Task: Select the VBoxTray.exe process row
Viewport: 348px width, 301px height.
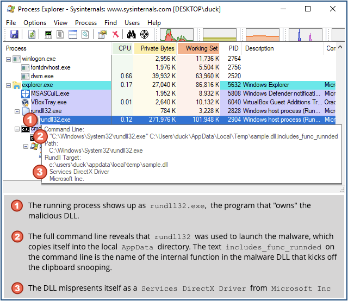Action: (x=169, y=102)
